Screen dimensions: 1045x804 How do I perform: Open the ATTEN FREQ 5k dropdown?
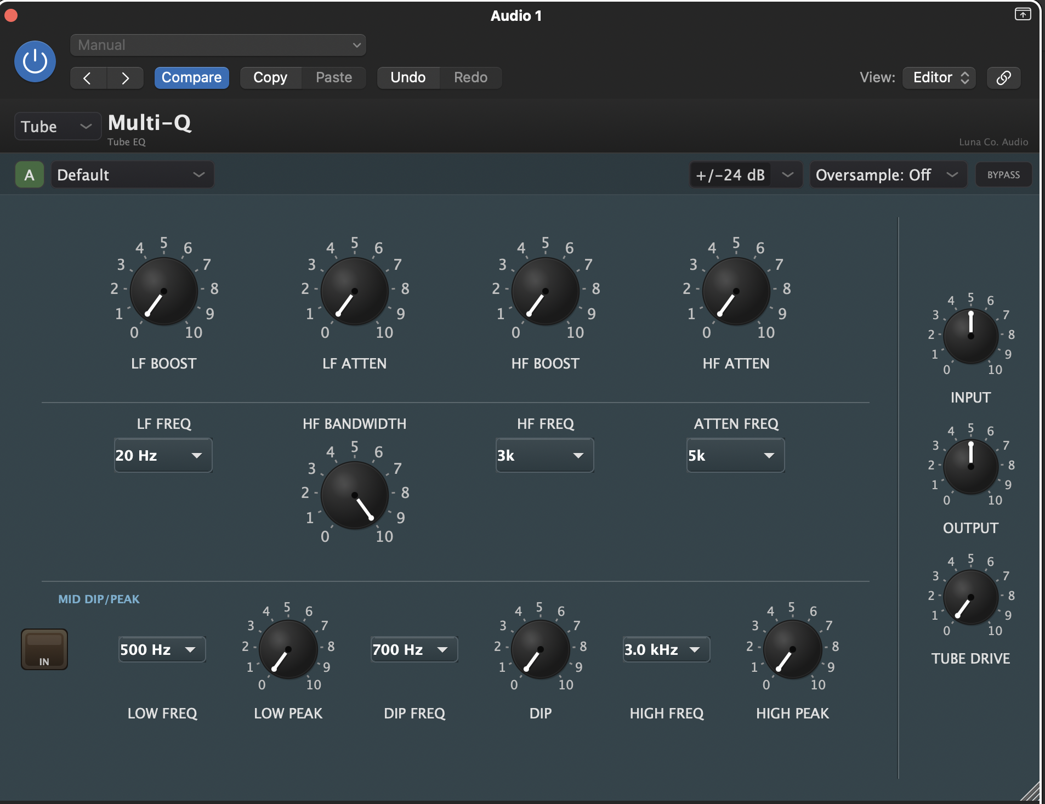[x=735, y=455]
